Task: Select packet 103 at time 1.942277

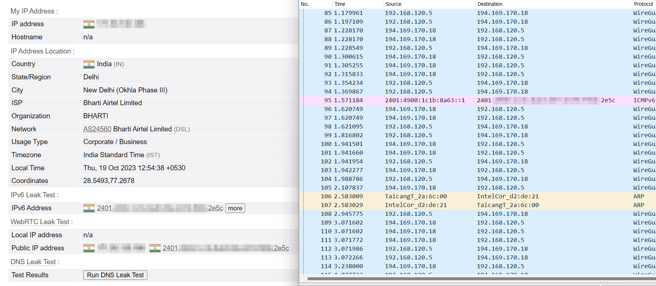Action: [x=478, y=170]
